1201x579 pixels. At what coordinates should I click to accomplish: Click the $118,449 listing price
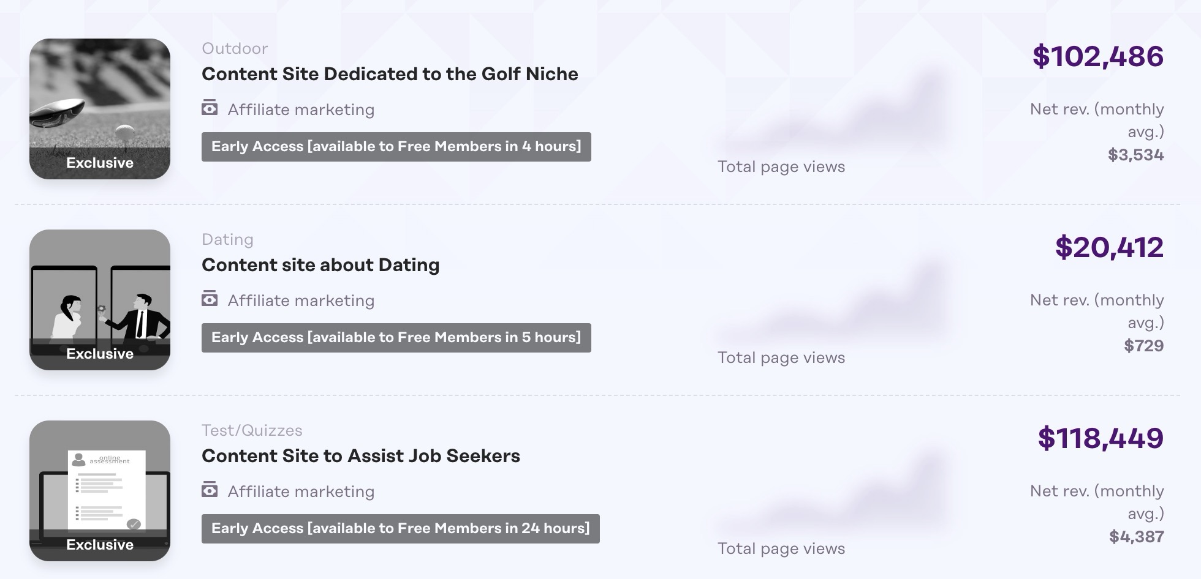coord(1100,438)
